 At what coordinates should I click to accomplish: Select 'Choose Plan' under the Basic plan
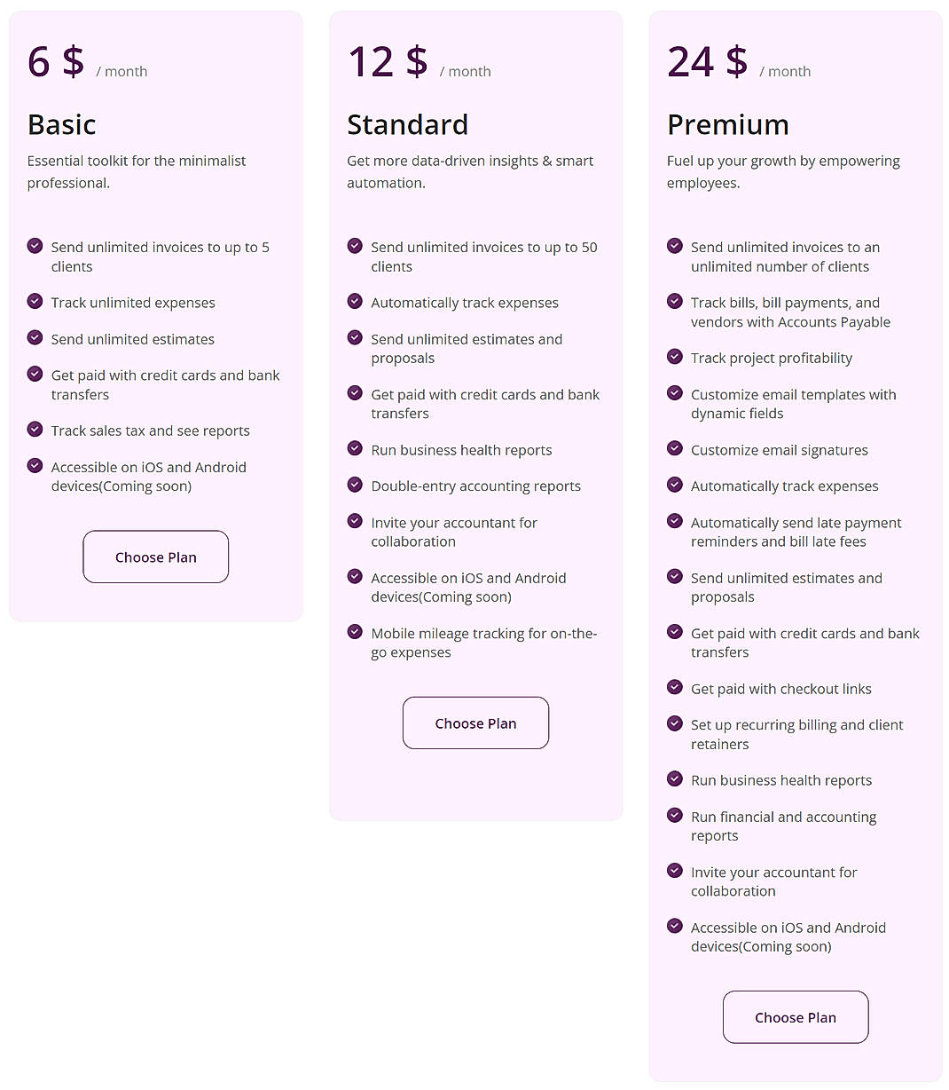tap(155, 557)
